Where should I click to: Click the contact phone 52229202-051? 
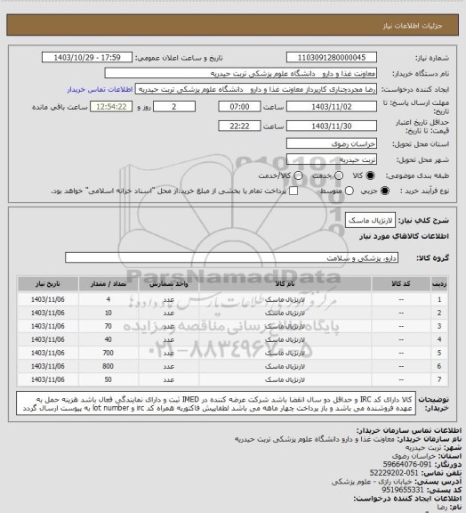pyautogui.click(x=394, y=473)
